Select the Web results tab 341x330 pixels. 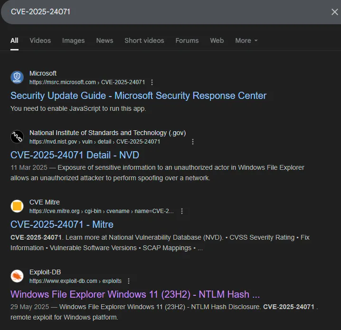coord(217,40)
